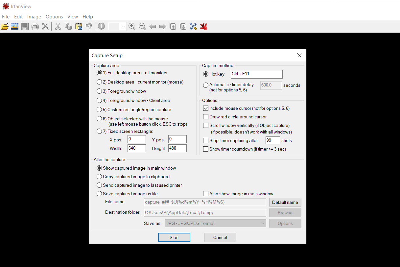Save the image via the floppy disk icon
The image size is (400, 267).
click(25, 26)
